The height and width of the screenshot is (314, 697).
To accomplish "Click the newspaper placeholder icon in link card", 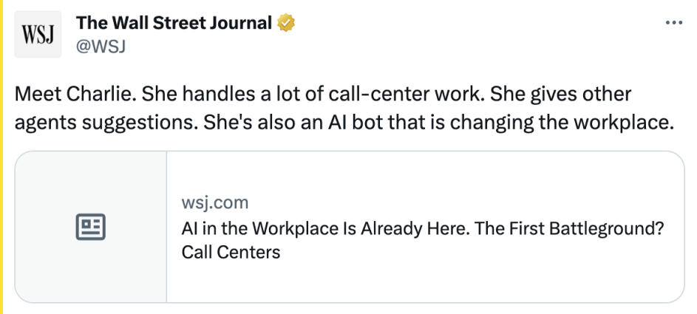I will click(x=91, y=227).
